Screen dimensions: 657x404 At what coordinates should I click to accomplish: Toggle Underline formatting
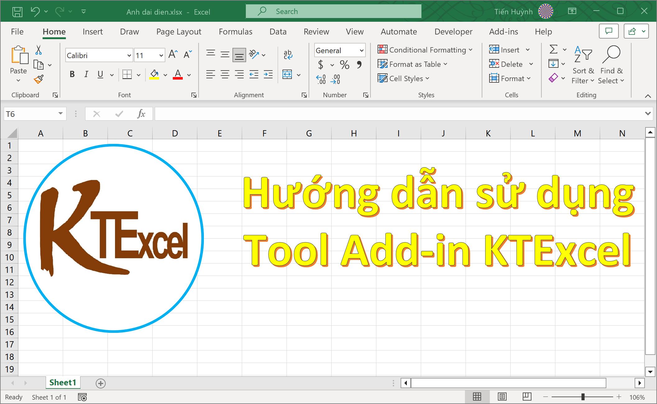coord(100,74)
